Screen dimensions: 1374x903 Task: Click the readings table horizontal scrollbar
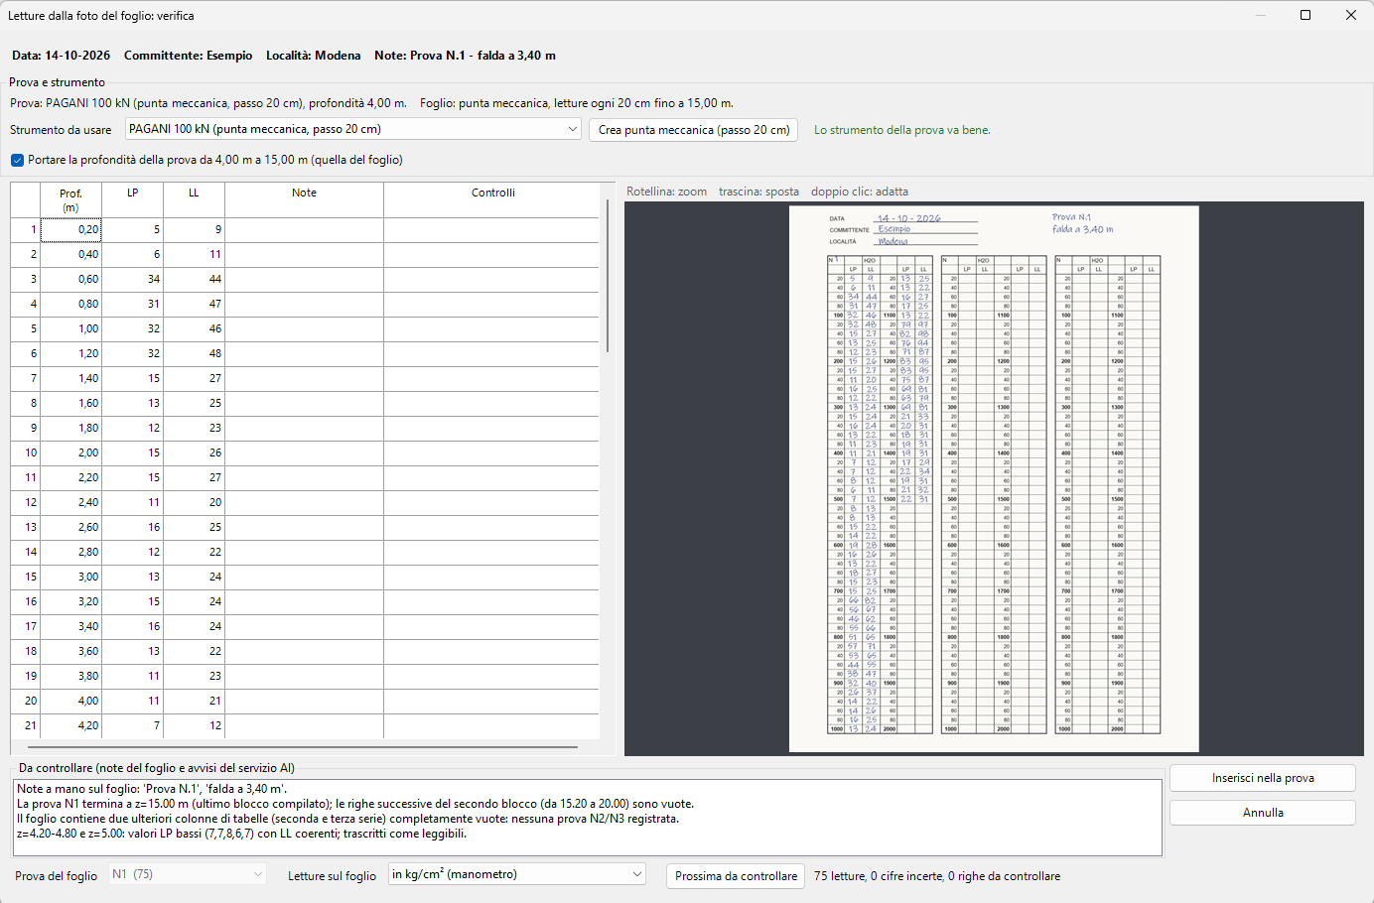(303, 746)
